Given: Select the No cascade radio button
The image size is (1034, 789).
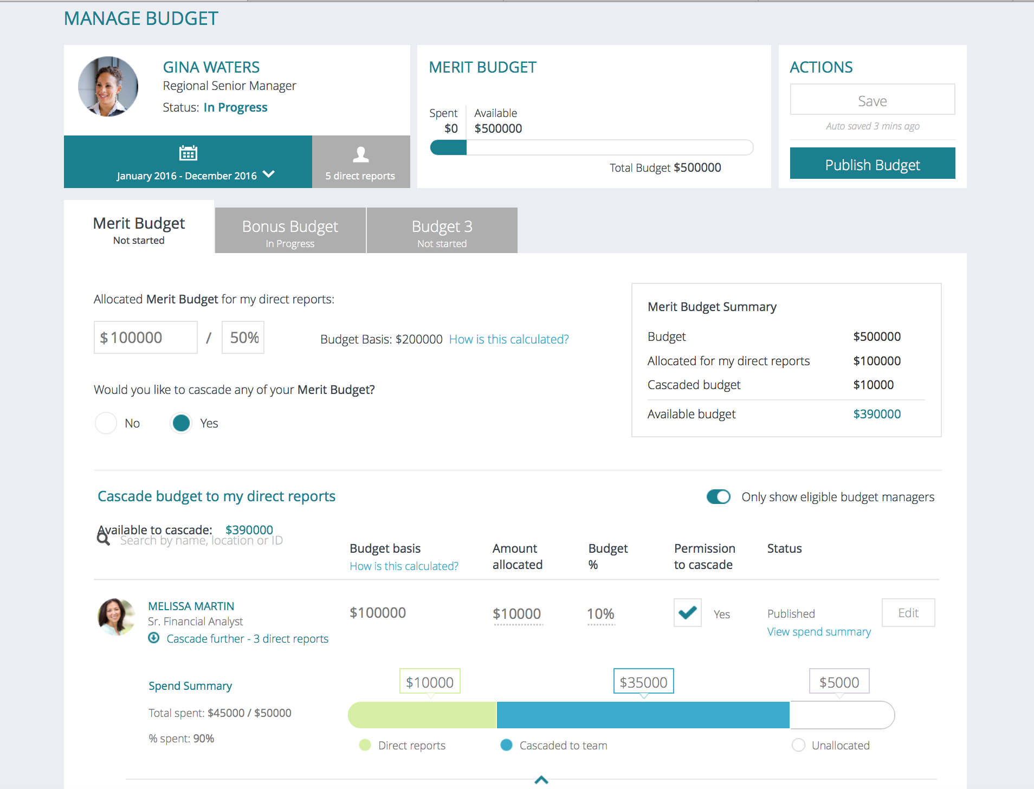Looking at the screenshot, I should [106, 423].
